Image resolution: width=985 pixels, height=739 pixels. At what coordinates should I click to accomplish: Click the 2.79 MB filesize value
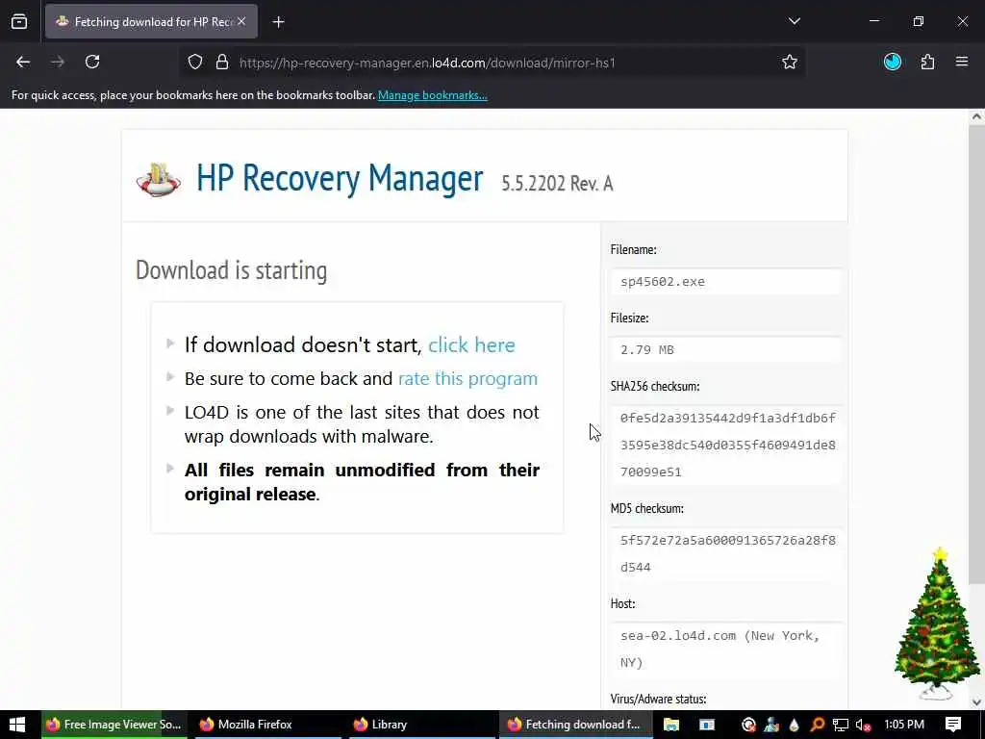point(725,350)
